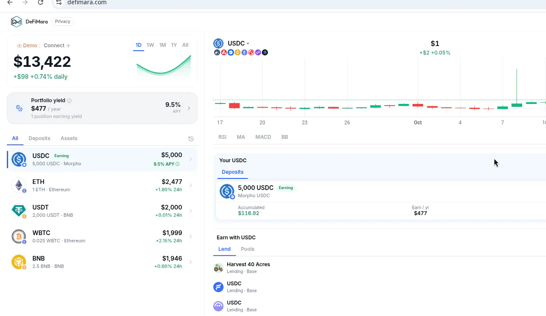Expand the BNB row chevron

tap(191, 262)
